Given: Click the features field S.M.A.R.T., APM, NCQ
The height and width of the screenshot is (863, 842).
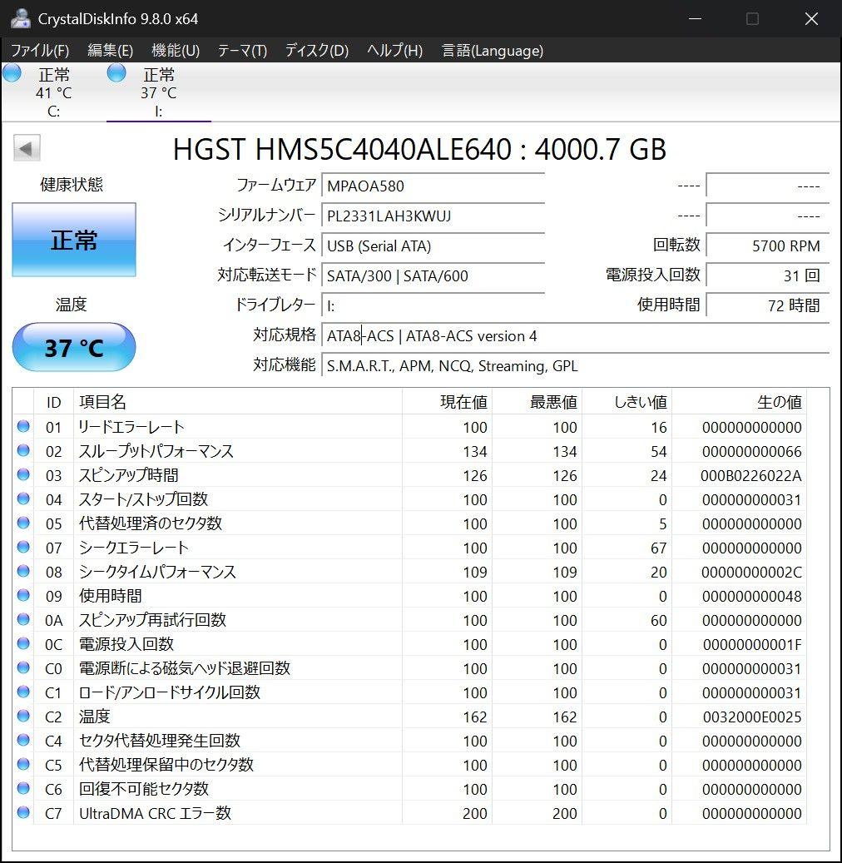Looking at the screenshot, I should click(575, 366).
